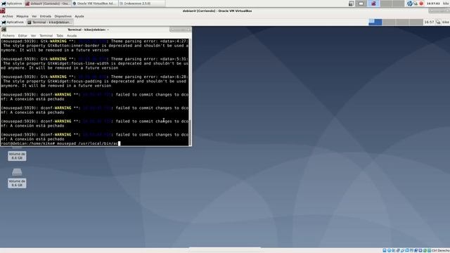The image size is (450, 253).
Task: Click the terminal scrollbar handle
Action: point(190,133)
